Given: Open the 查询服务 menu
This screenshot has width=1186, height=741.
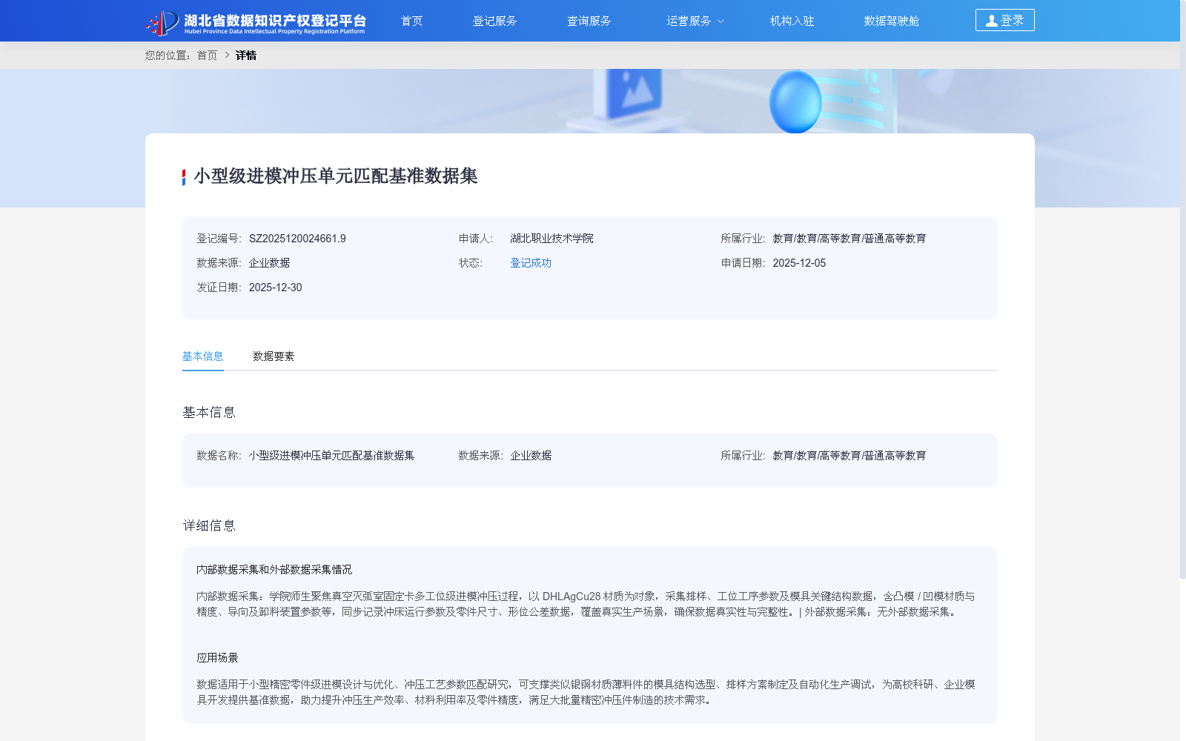Looking at the screenshot, I should (589, 21).
